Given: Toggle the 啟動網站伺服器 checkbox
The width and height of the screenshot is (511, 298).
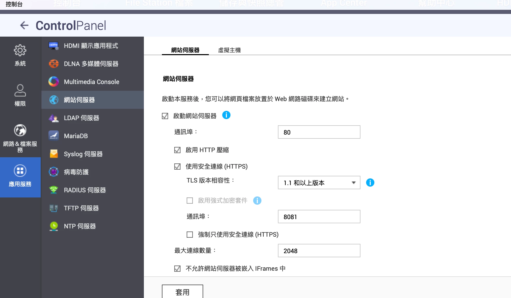Looking at the screenshot, I should tap(165, 116).
